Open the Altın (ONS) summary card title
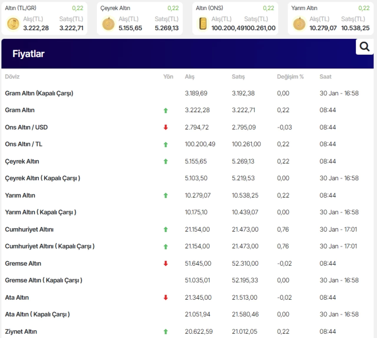Image resolution: width=377 pixels, height=338 pixels. (209, 8)
